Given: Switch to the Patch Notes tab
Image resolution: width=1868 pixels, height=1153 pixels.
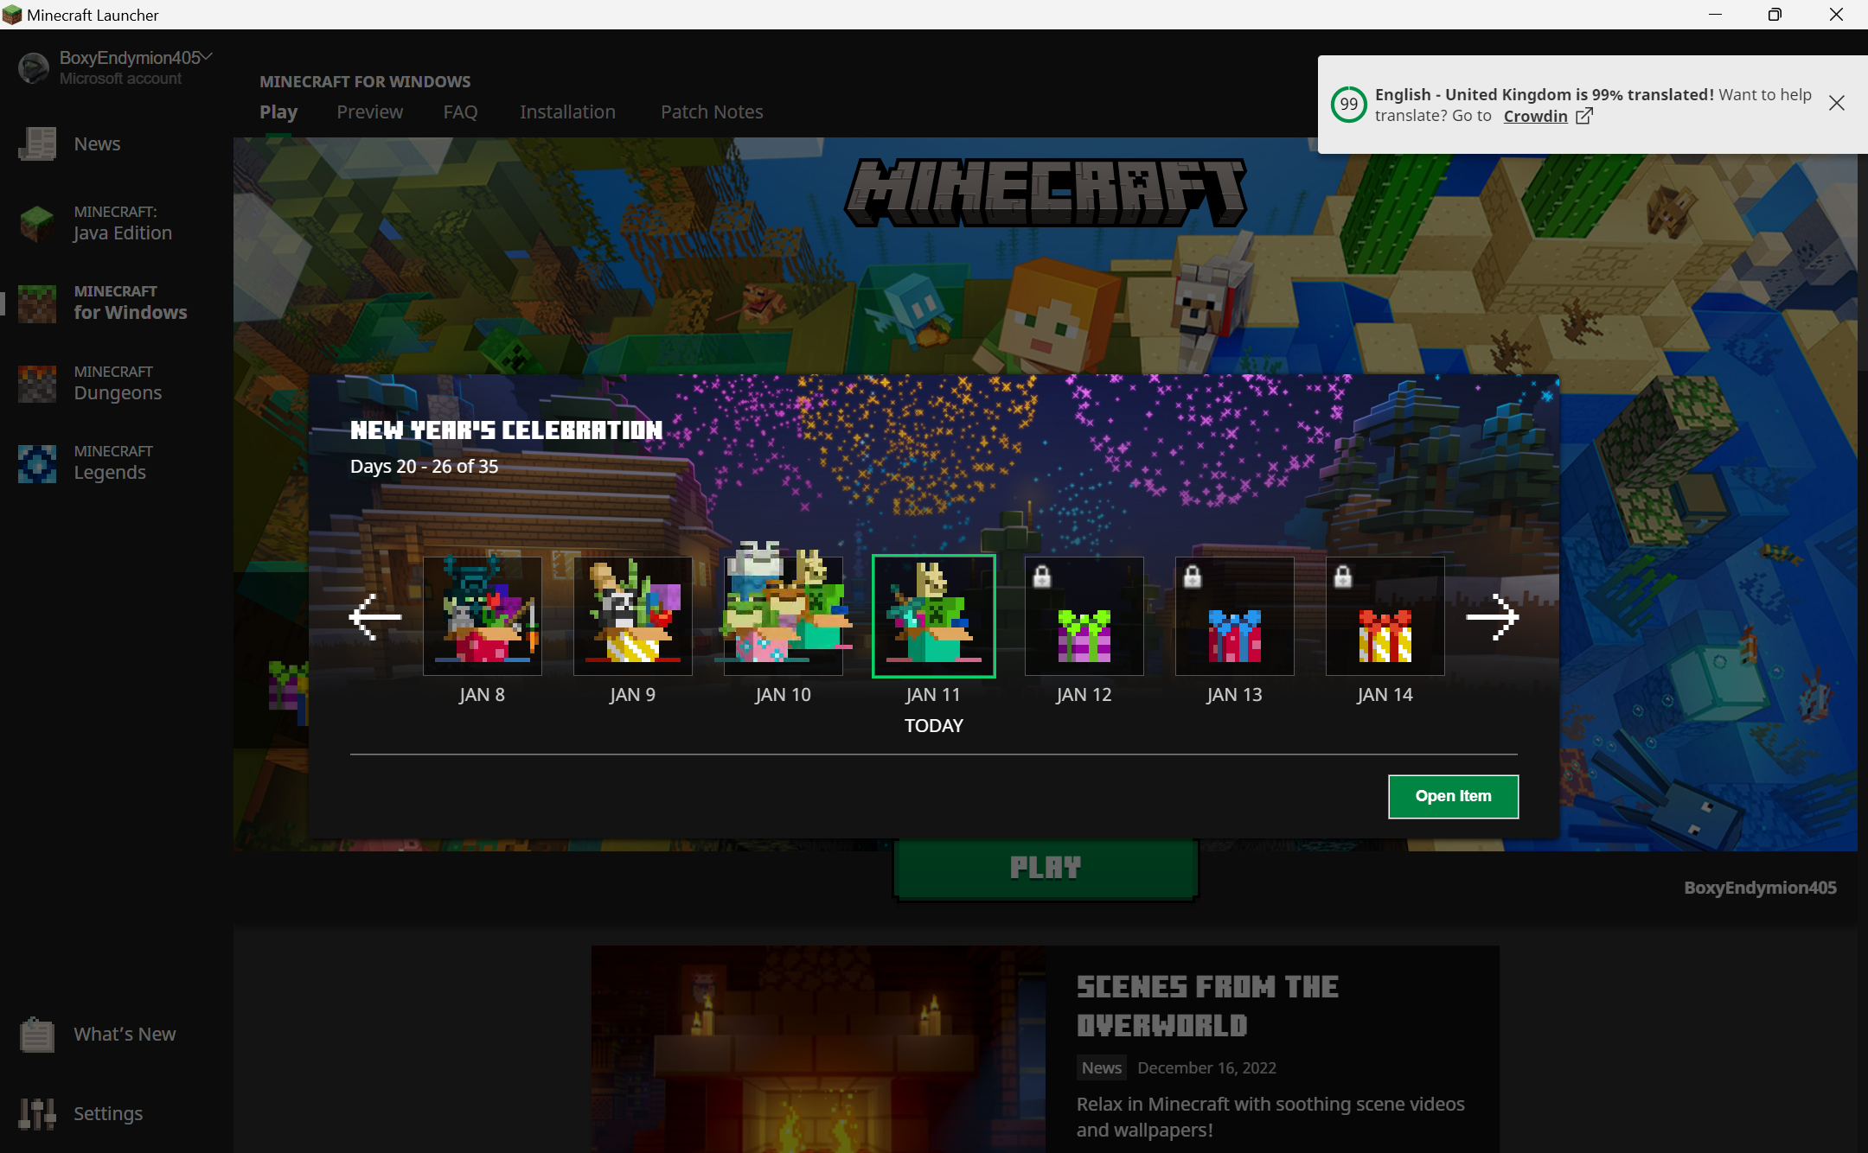Looking at the screenshot, I should point(712,111).
